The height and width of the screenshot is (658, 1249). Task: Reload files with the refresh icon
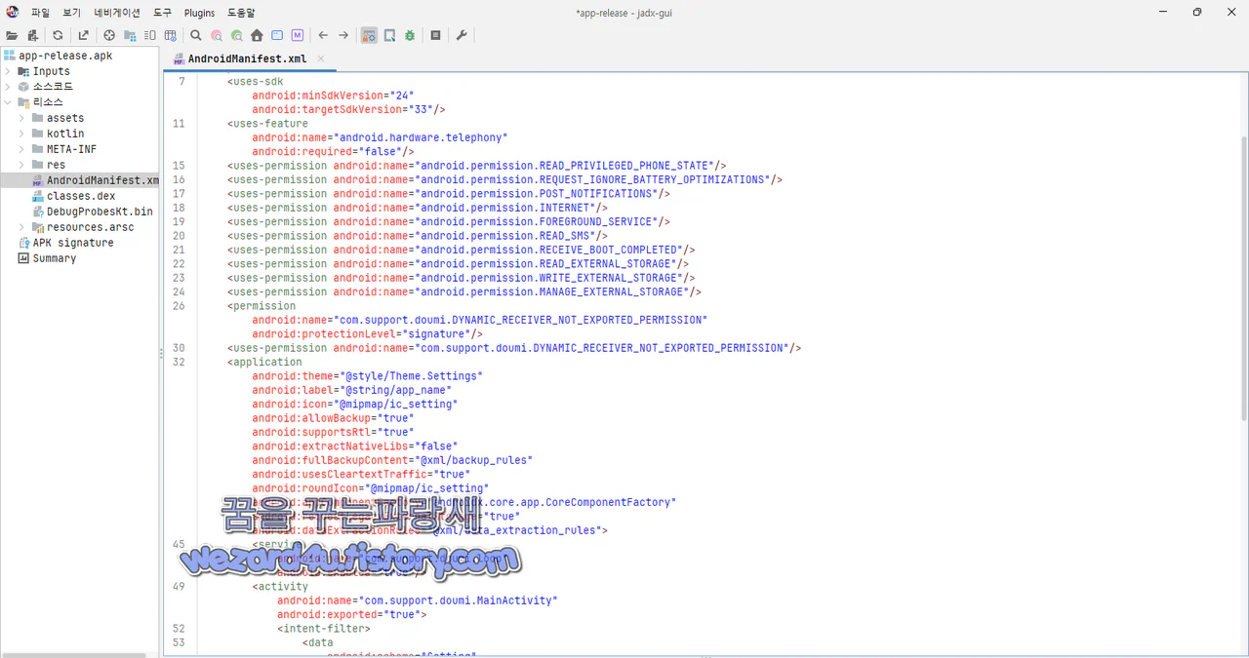tap(58, 35)
